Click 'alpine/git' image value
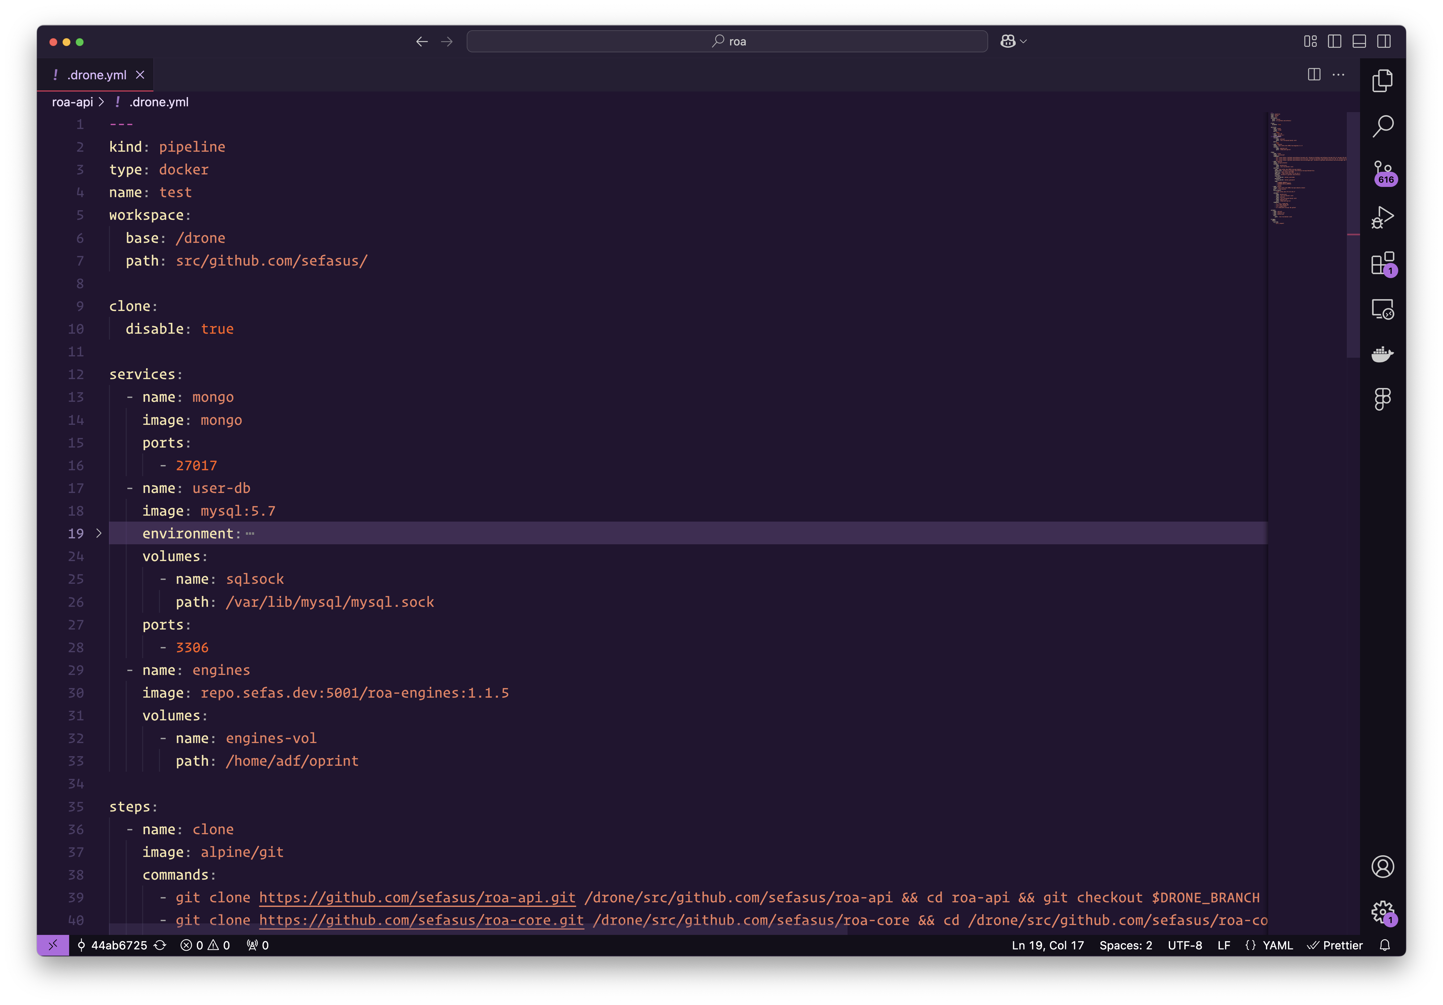This screenshot has width=1443, height=1005. click(x=242, y=852)
